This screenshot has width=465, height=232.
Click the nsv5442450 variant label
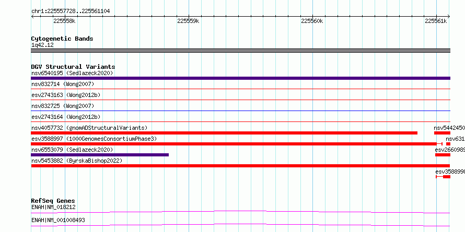click(x=449, y=128)
